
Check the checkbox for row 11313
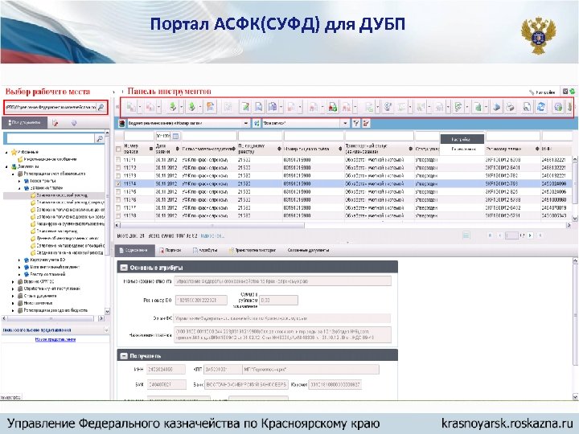pyautogui.click(x=118, y=176)
